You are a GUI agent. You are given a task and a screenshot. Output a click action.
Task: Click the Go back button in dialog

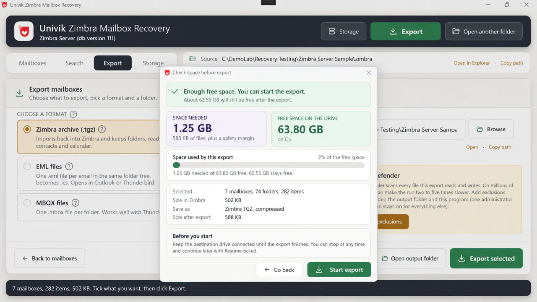pyautogui.click(x=279, y=270)
